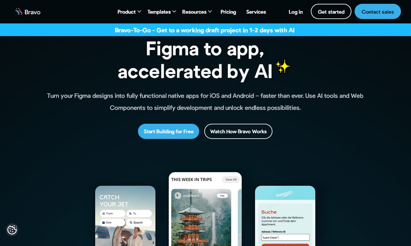Screen dimensions: 411x246
Task: Click the Adresse / Referenz ID input field
Action: (x=285, y=237)
